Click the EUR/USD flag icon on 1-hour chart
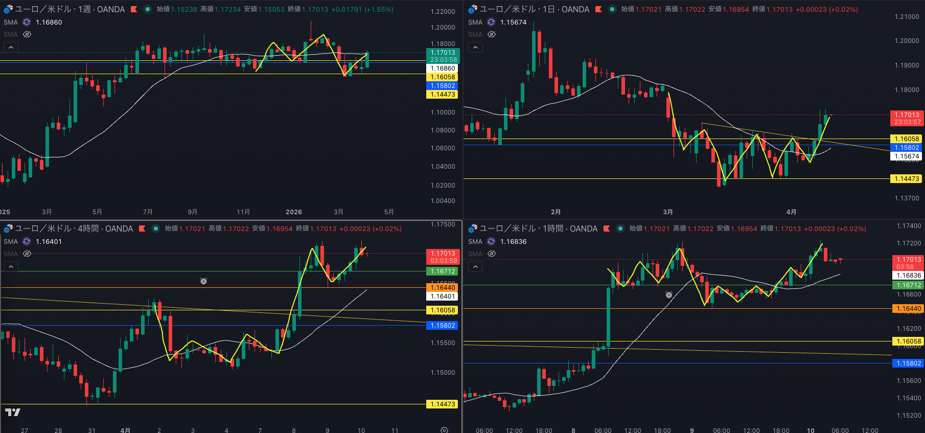The height and width of the screenshot is (433, 925). [473, 229]
